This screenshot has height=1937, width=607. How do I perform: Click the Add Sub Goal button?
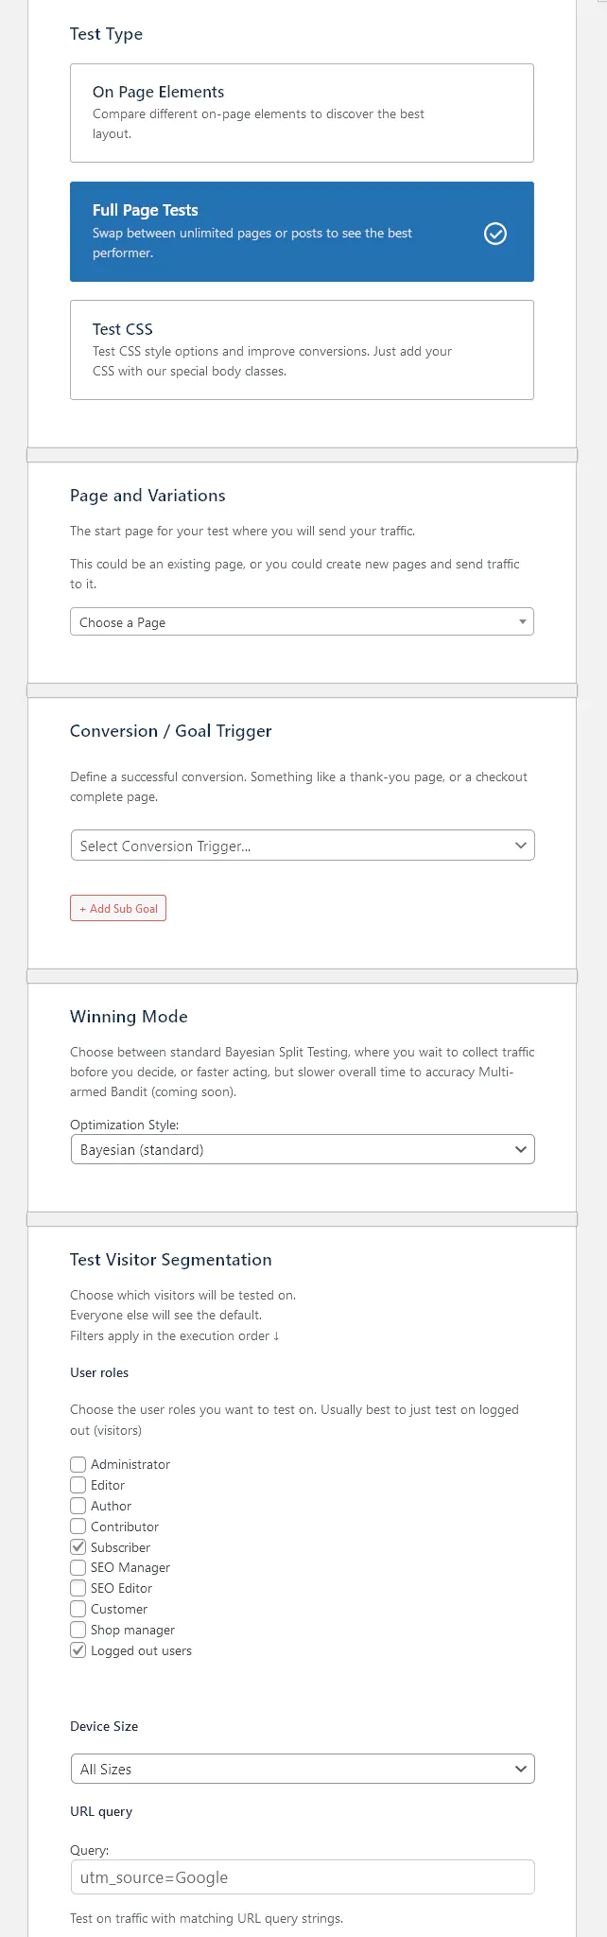click(118, 909)
